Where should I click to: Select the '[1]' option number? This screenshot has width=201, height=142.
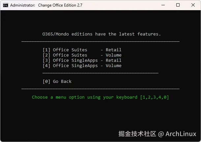46,50
